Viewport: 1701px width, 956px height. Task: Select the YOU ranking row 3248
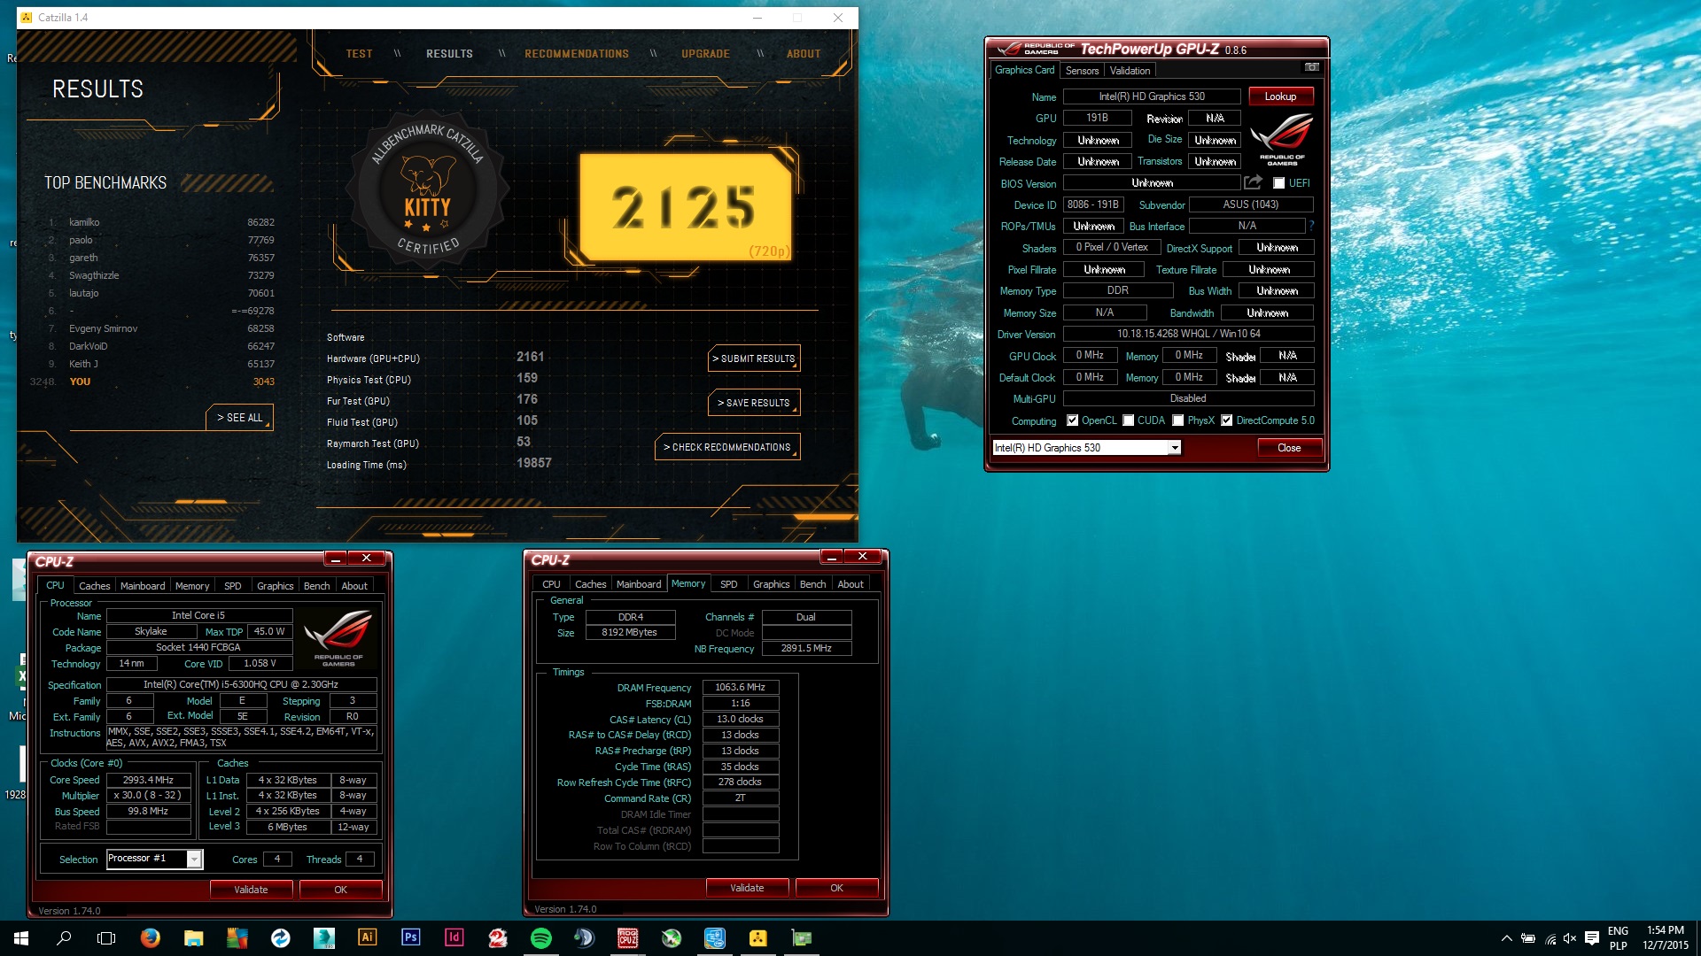click(152, 382)
